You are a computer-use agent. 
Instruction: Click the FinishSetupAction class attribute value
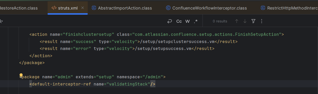pos(207,34)
